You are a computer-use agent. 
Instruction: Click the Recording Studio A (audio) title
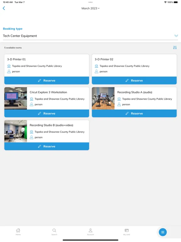(x=135, y=92)
